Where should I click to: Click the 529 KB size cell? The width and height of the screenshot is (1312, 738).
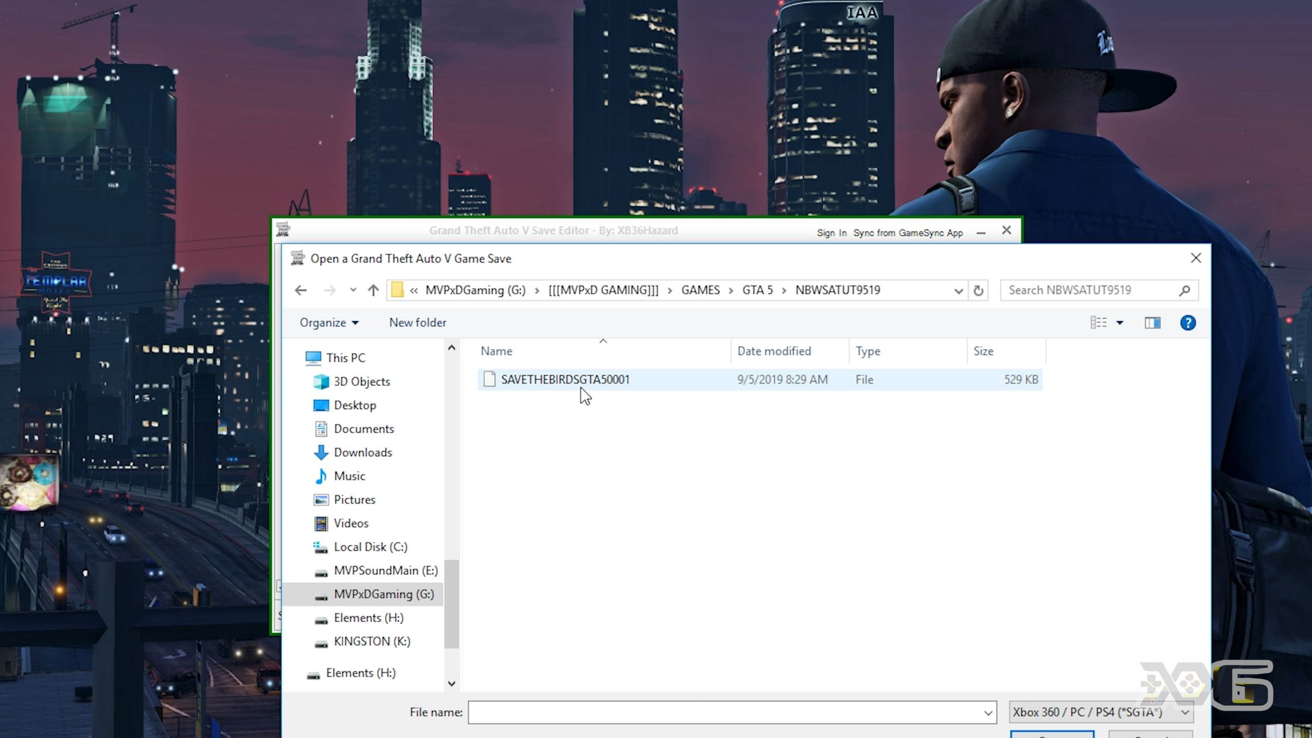pyautogui.click(x=1021, y=379)
